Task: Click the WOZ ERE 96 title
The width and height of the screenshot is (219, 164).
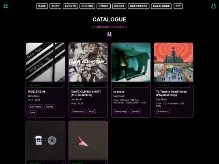Action: tap(37, 92)
